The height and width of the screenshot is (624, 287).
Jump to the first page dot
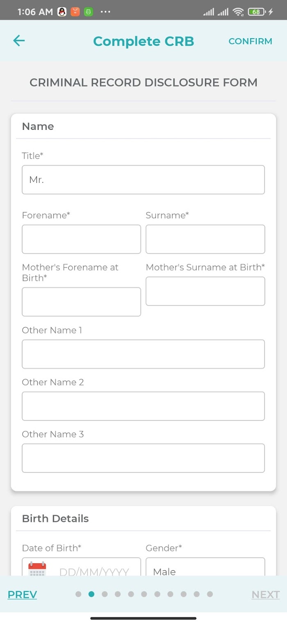pos(78,594)
